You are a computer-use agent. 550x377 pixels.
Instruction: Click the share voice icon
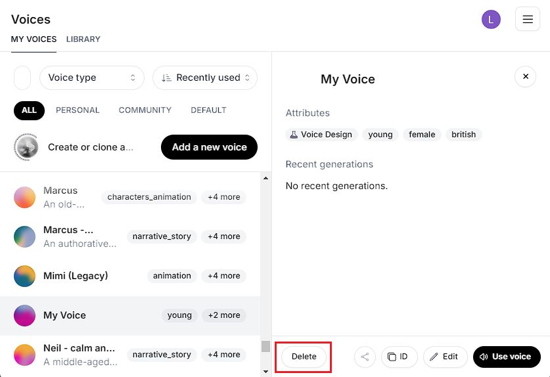(365, 357)
